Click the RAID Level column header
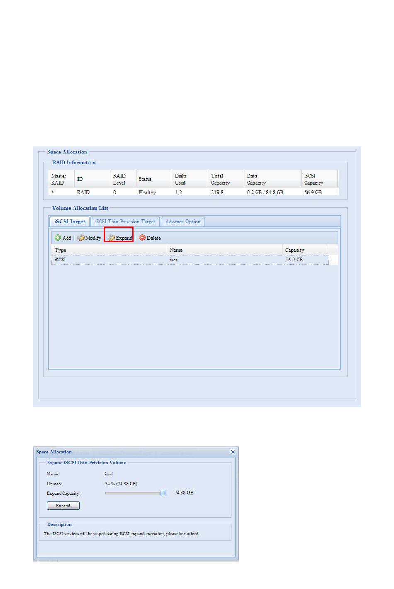The image size is (394, 589). point(123,179)
